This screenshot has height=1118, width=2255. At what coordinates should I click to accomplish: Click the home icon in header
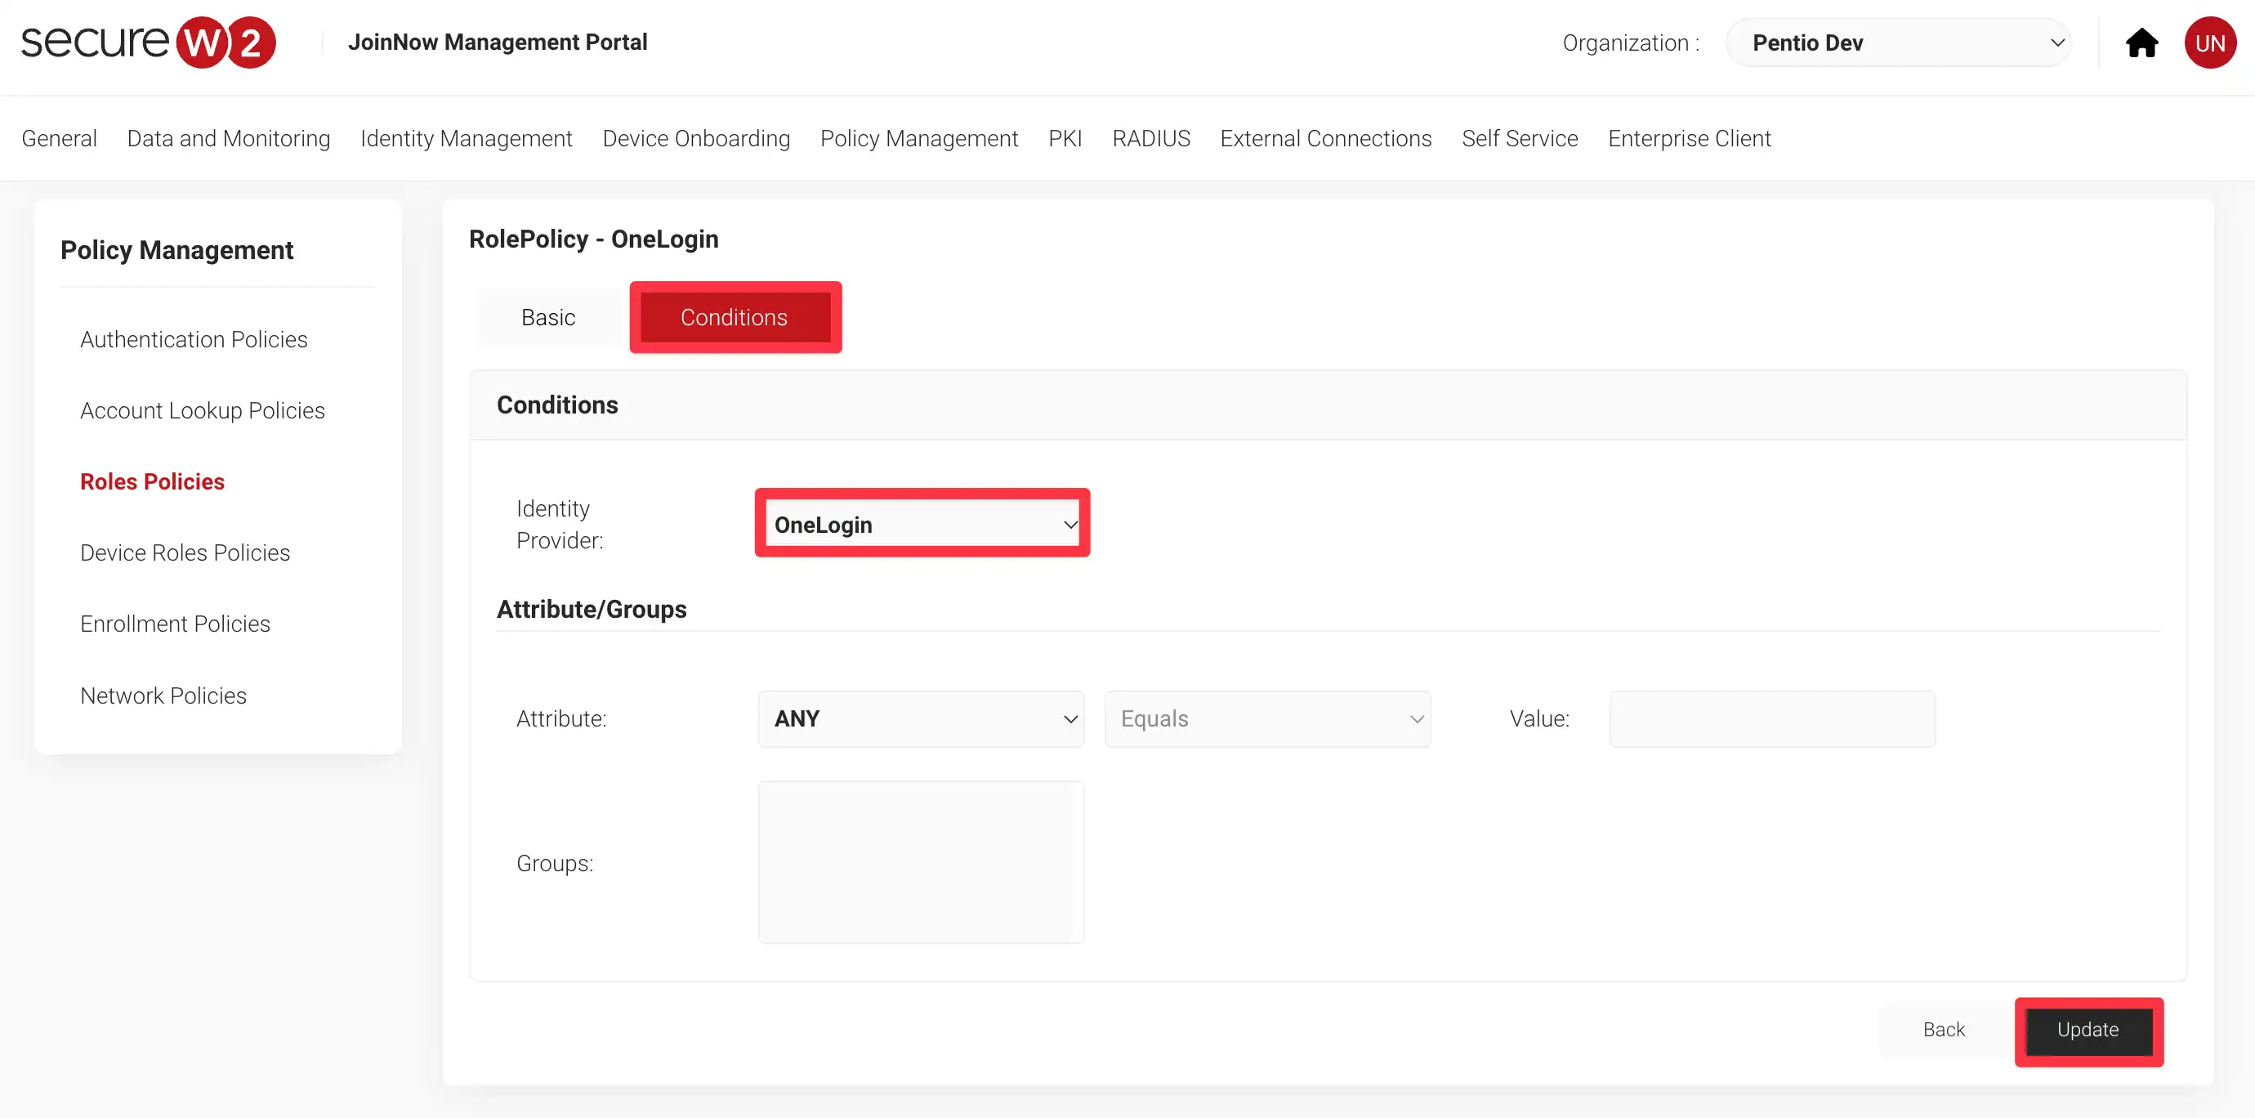pos(2141,42)
